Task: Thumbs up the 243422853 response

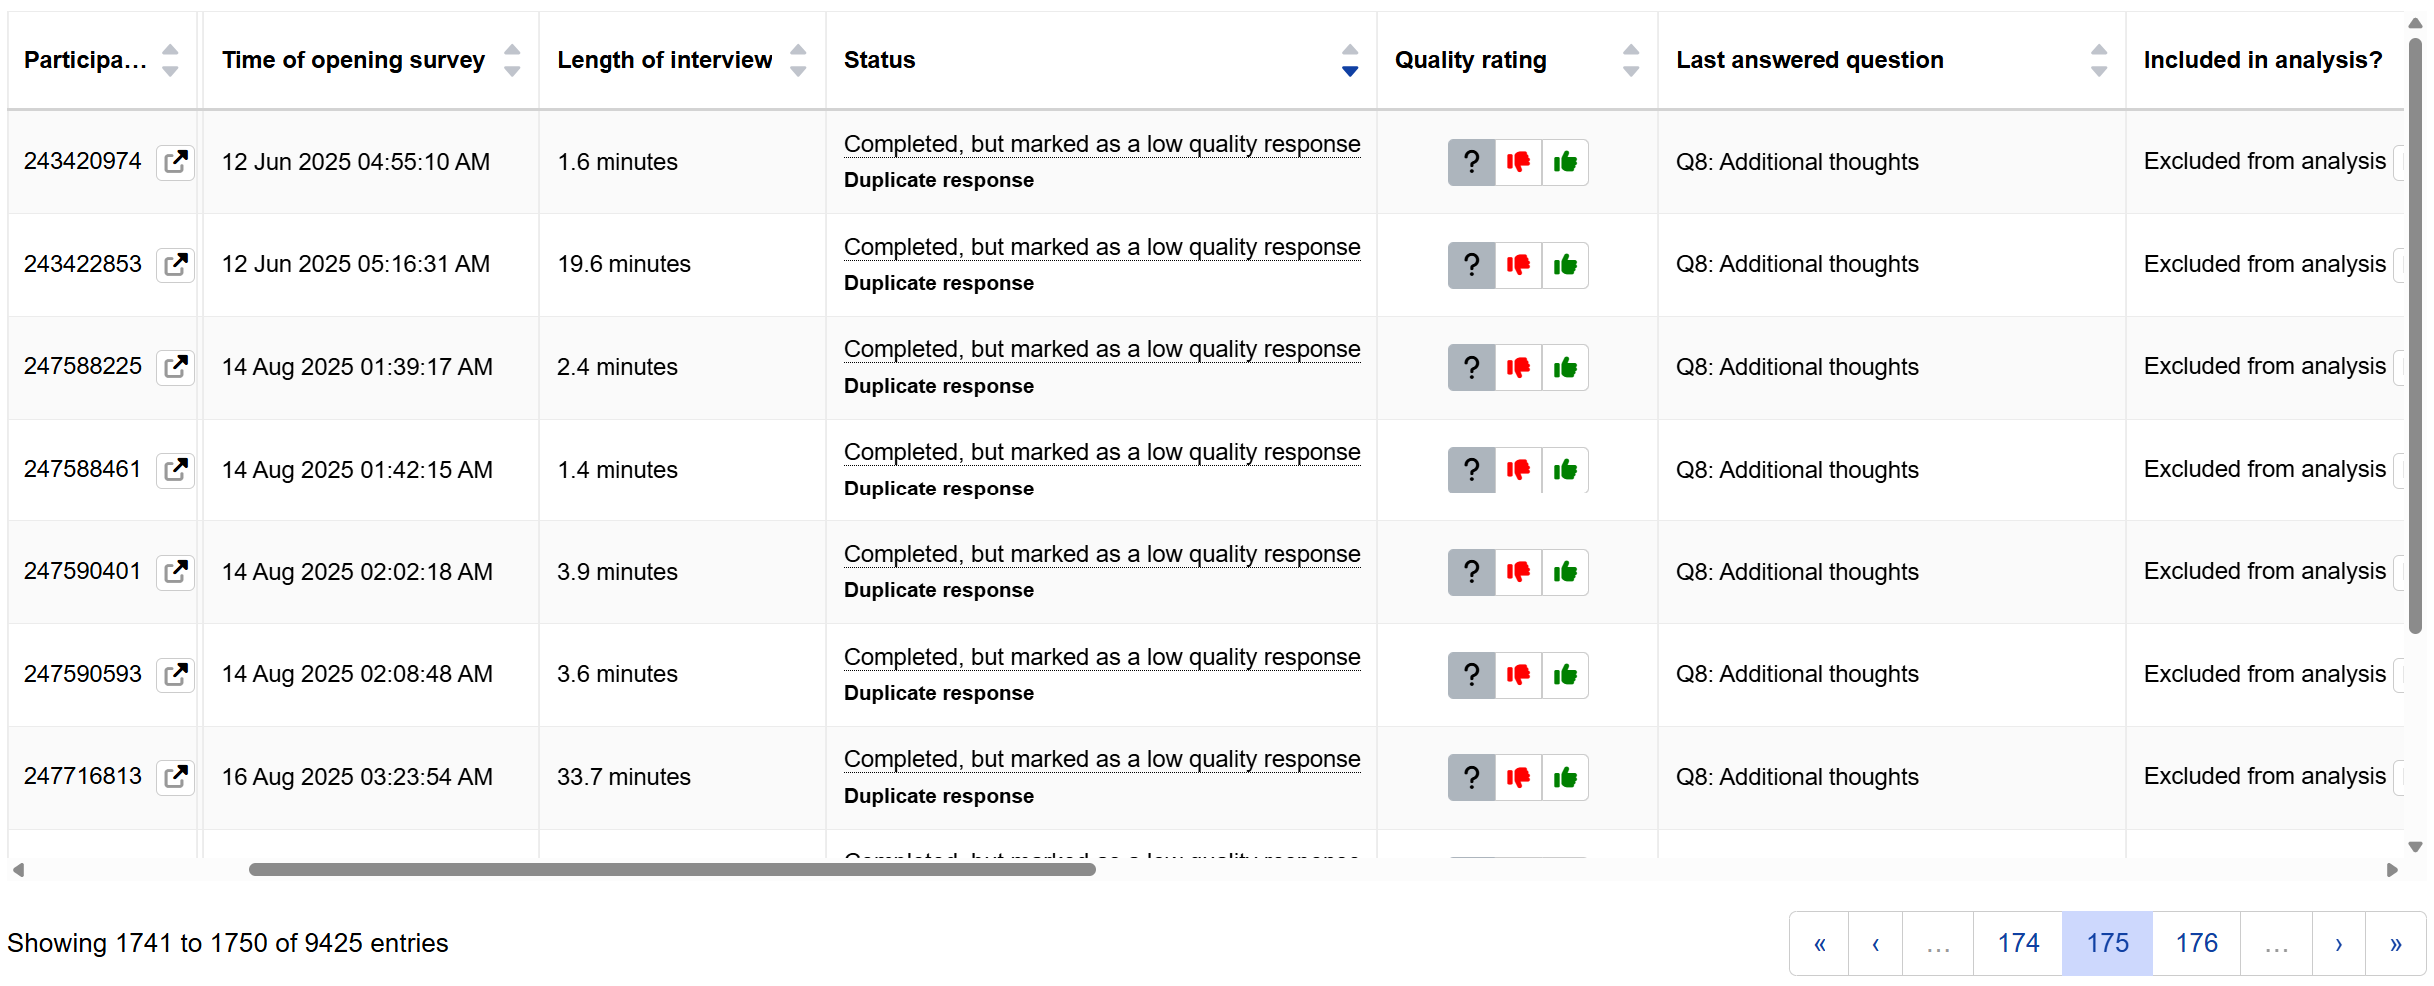Action: point(1565,265)
